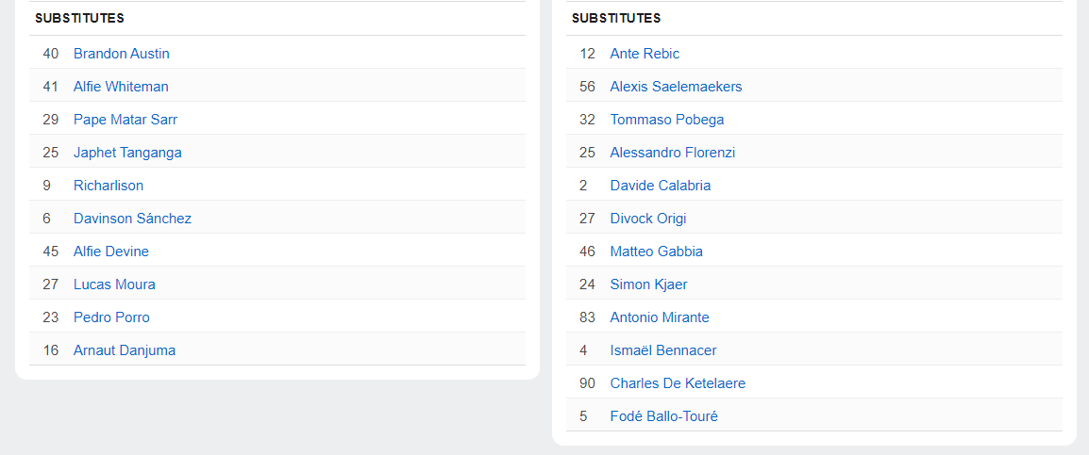Click the Ismaël Bennacer link
This screenshot has height=455, width=1089.
click(663, 350)
